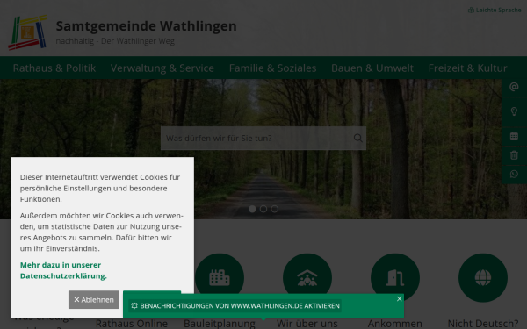Open the Leichte Sprache link
The height and width of the screenshot is (329, 527).
(495, 10)
